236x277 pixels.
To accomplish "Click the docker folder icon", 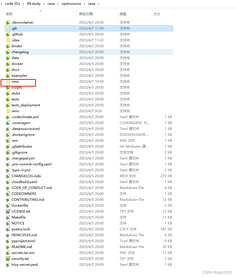I will (x=8, y=64).
